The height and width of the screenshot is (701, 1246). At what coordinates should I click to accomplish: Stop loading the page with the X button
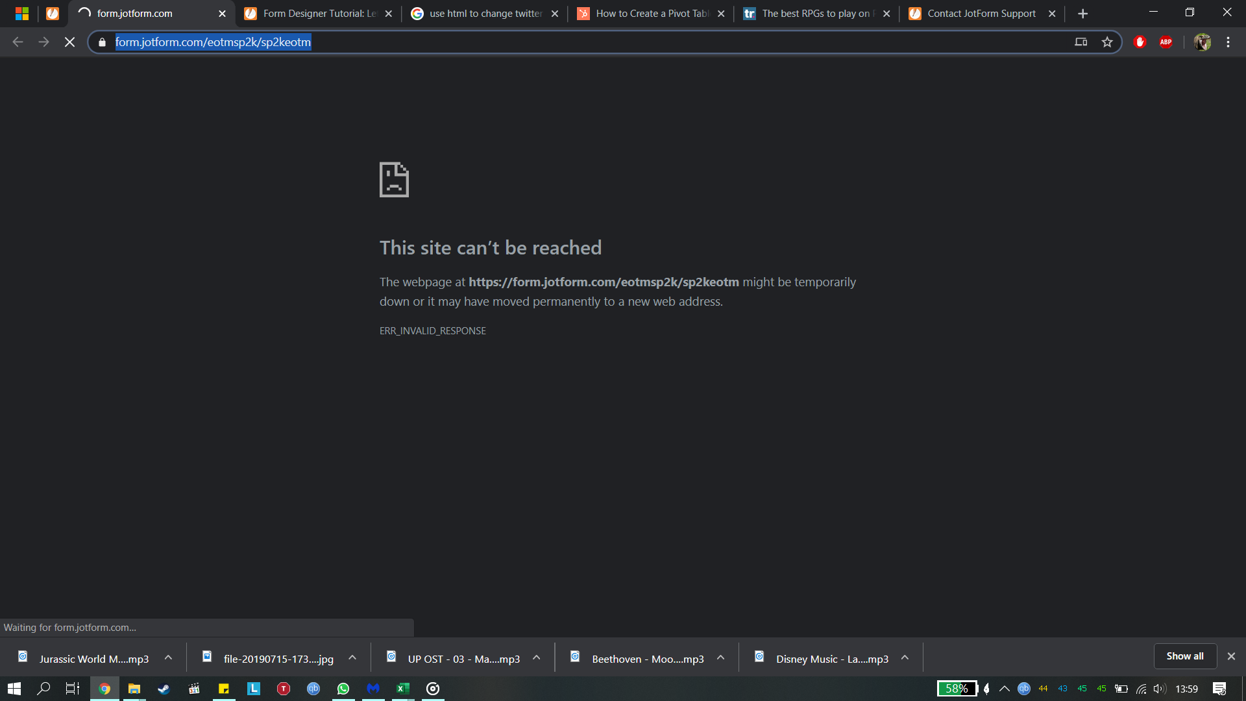coord(69,42)
